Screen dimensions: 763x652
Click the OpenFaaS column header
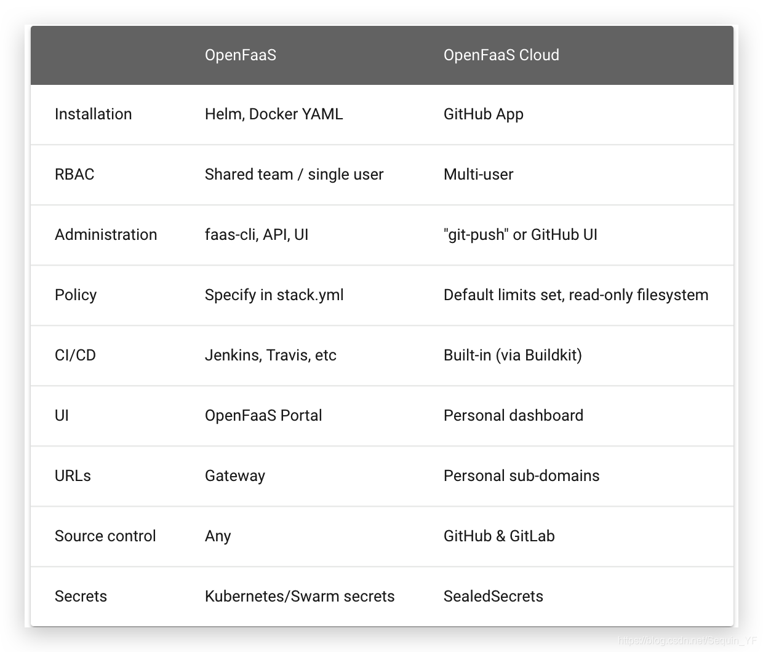[x=240, y=55]
